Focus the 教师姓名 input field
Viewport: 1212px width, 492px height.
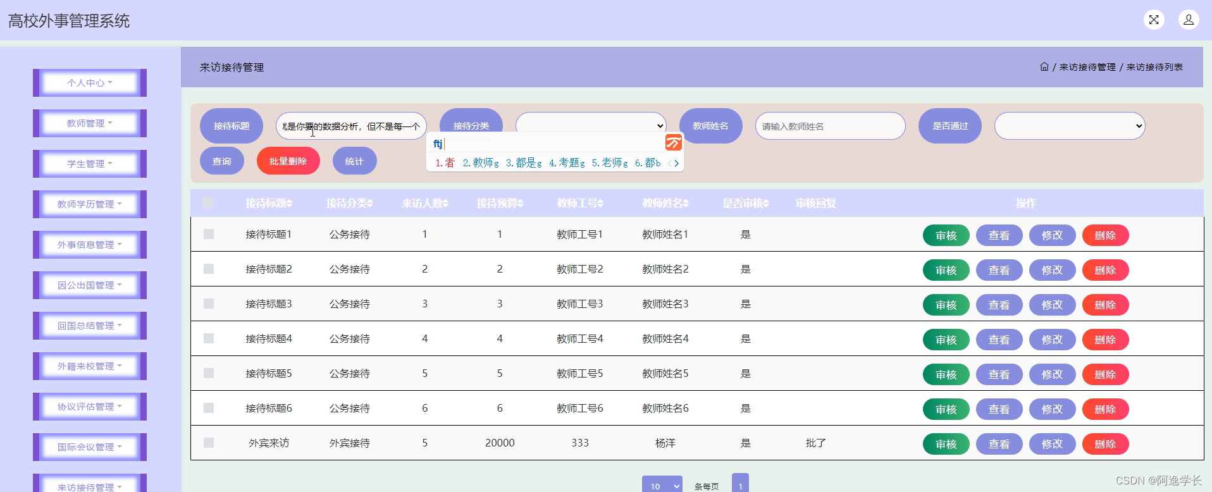(831, 126)
